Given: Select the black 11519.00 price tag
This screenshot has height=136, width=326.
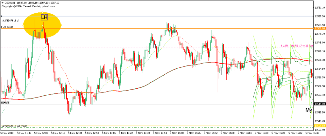Looking at the screenshot, I should pyautogui.click(x=319, y=104).
